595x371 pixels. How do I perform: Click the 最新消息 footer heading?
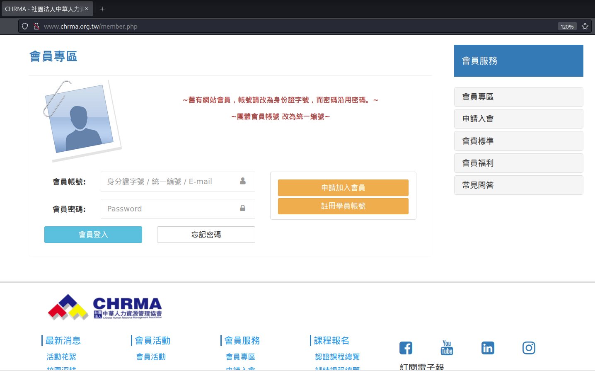[x=63, y=340]
